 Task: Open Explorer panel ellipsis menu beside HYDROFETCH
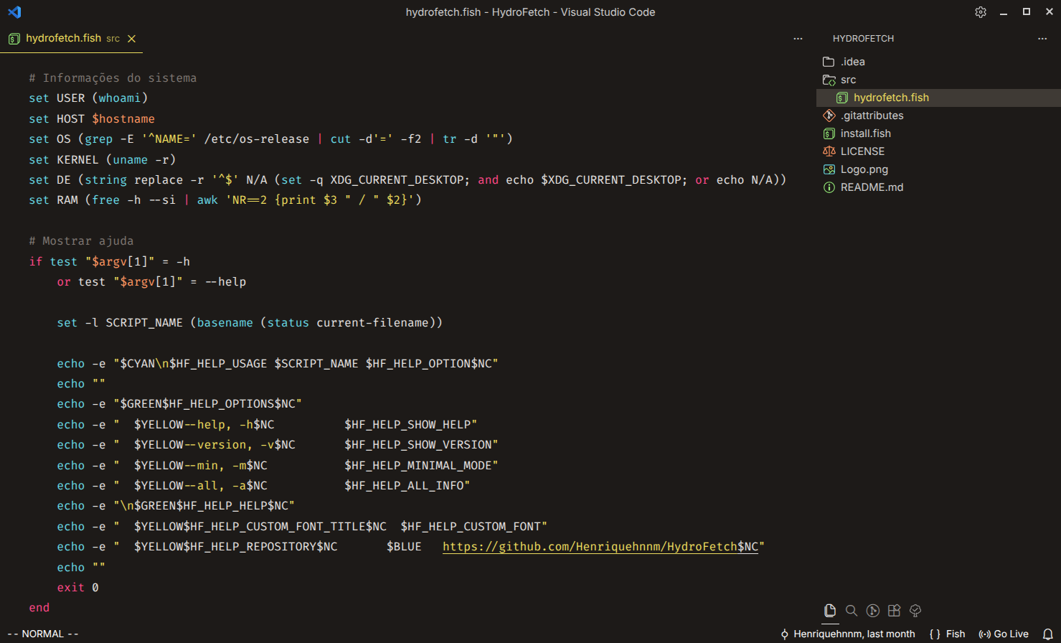pos(1042,39)
